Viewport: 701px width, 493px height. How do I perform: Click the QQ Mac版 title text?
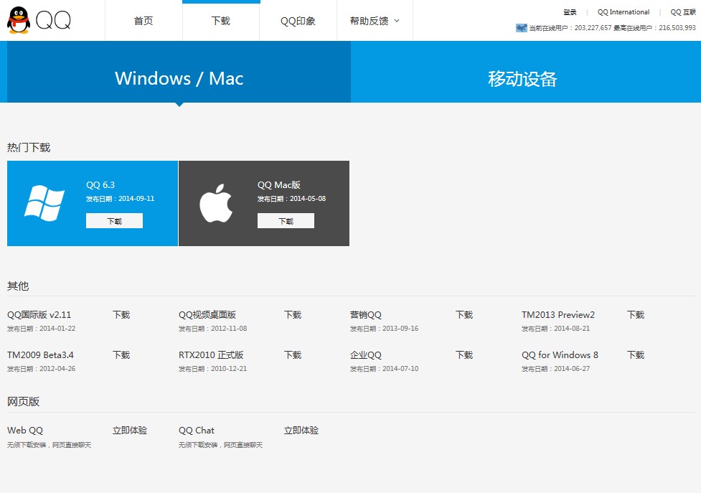[x=279, y=184]
